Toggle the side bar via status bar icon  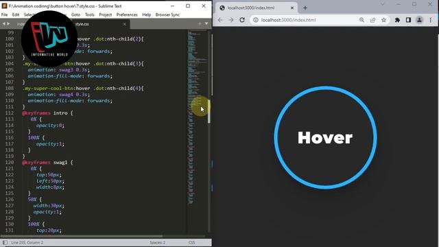(5, 242)
